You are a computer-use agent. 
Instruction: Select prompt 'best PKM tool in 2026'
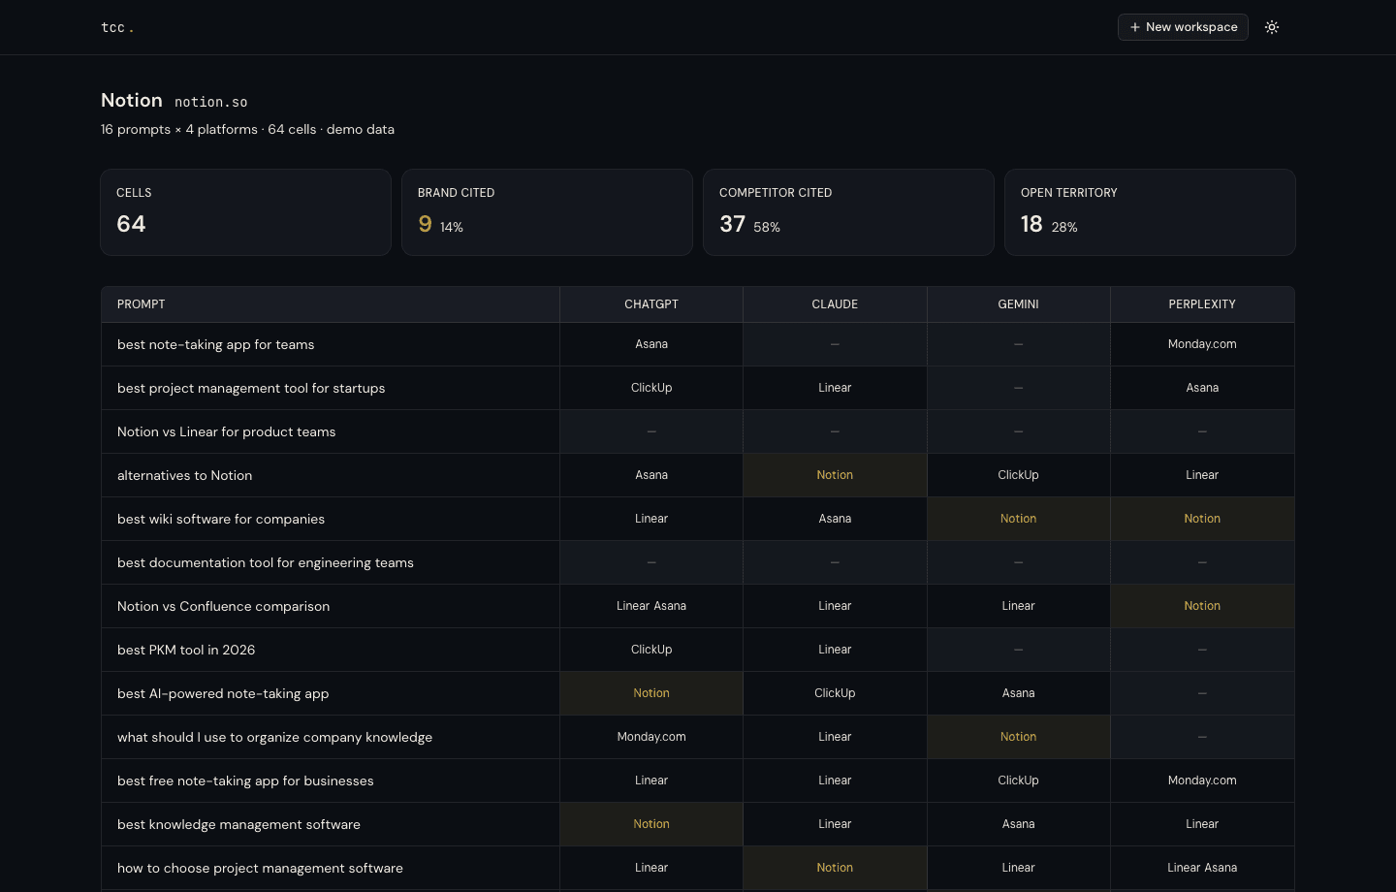(331, 650)
